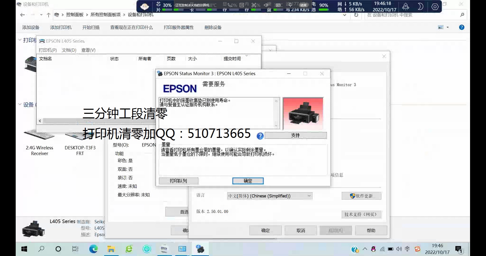Image resolution: width=486 pixels, height=256 pixels.
Task: Show hidden tray icons chevron
Action: point(365,249)
